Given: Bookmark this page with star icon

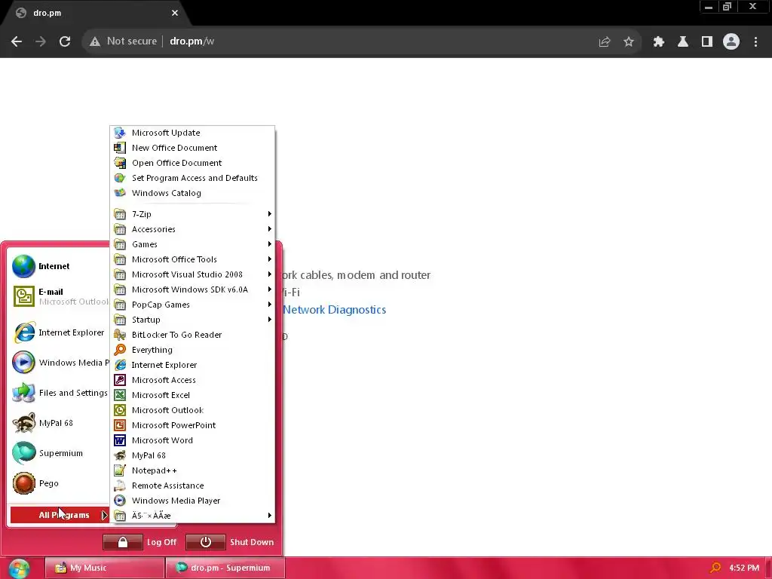Looking at the screenshot, I should point(629,42).
